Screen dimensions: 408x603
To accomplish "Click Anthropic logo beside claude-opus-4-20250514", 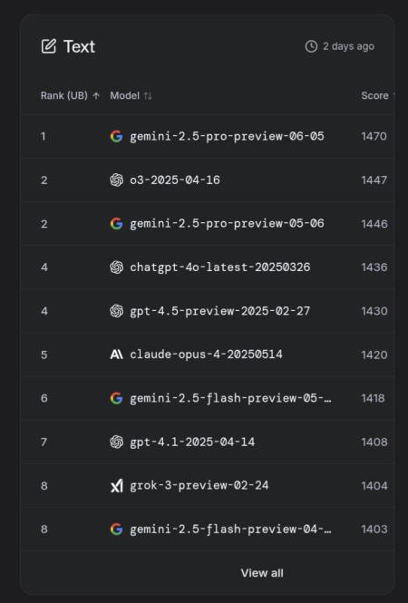I will point(117,355).
